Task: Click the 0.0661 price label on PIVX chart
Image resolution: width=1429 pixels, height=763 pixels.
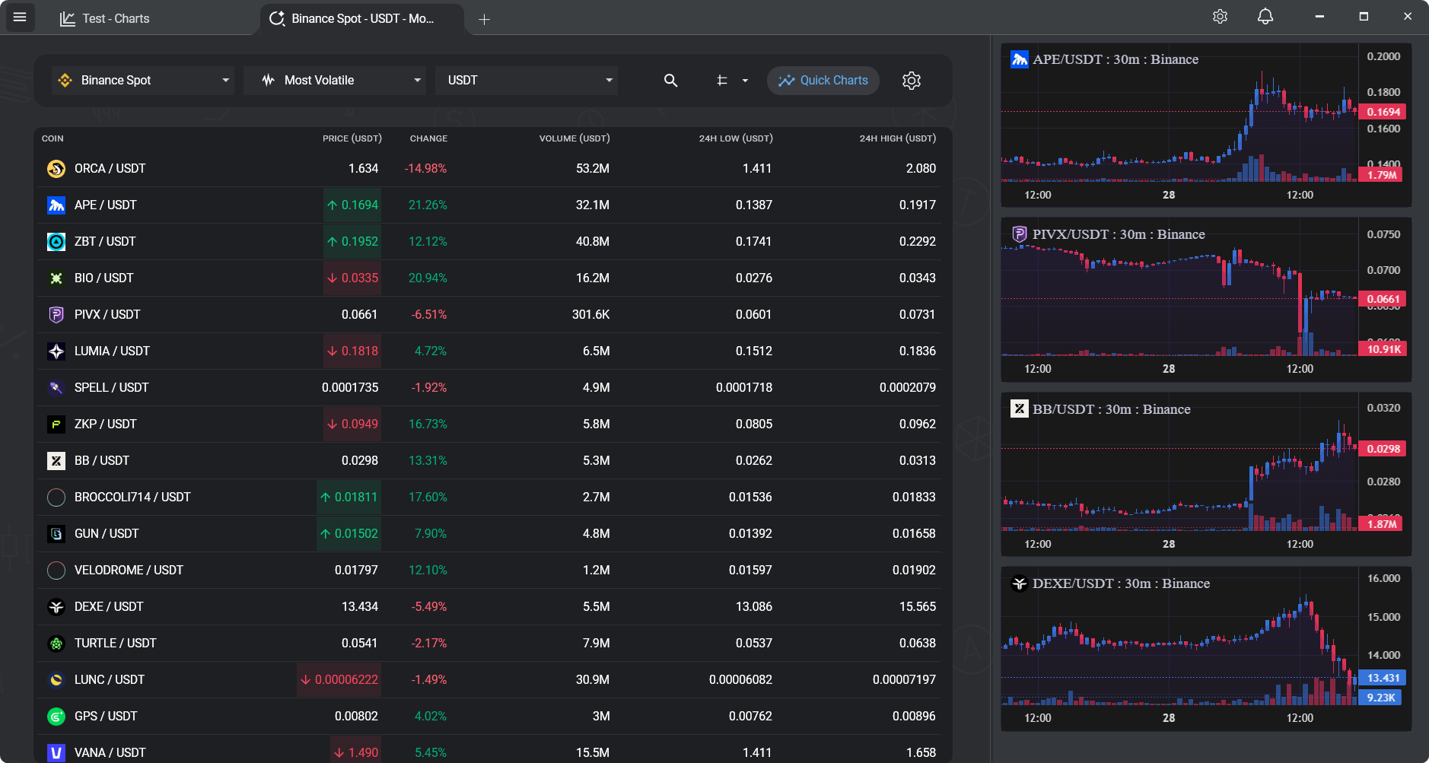Action: (x=1383, y=299)
